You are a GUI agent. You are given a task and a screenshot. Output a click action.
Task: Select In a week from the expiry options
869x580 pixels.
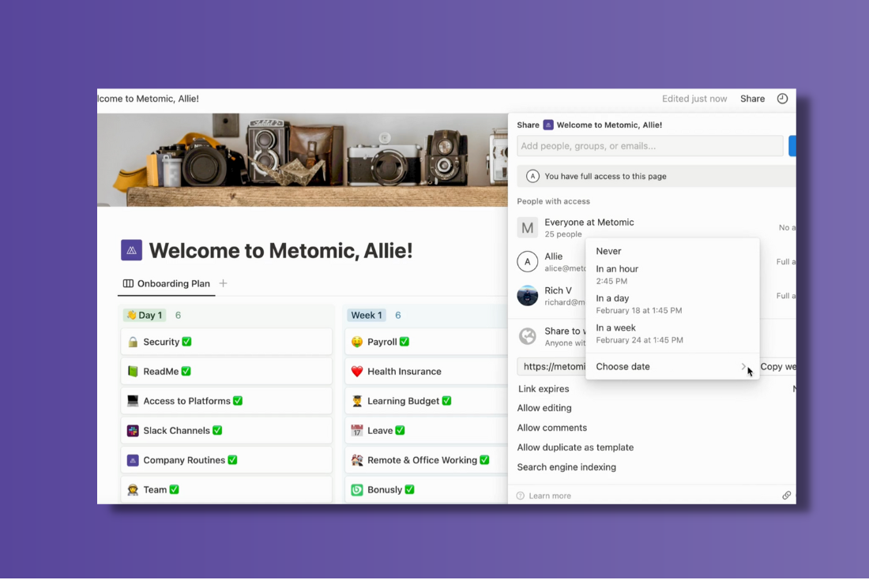coord(615,327)
